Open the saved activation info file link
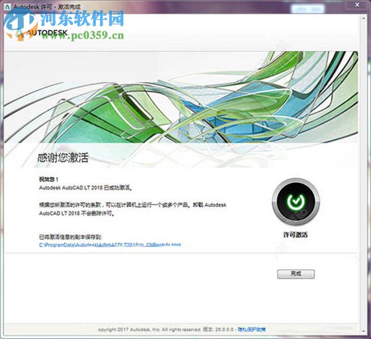The image size is (371, 339). pyautogui.click(x=110, y=245)
